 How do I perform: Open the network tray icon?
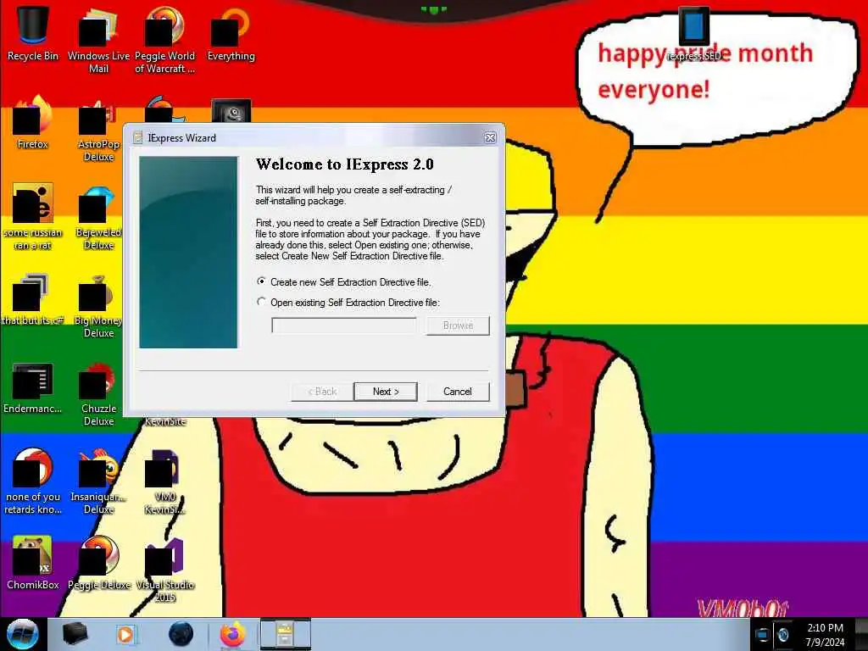click(x=762, y=635)
